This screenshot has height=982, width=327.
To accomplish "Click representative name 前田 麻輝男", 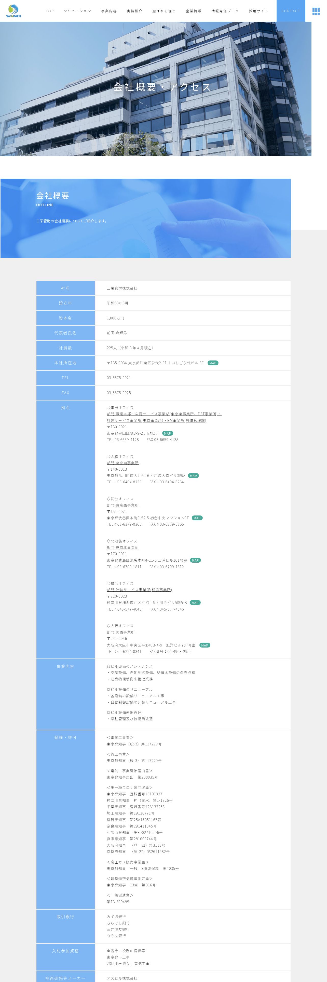I will pos(117,333).
